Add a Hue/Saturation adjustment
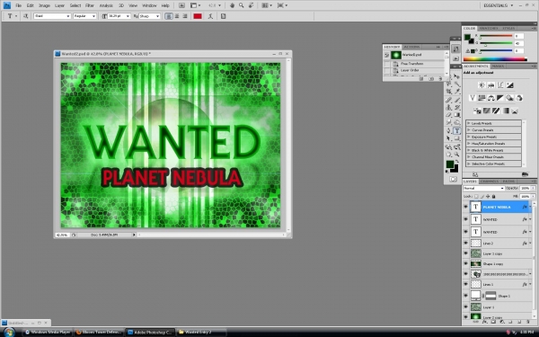 482,98
